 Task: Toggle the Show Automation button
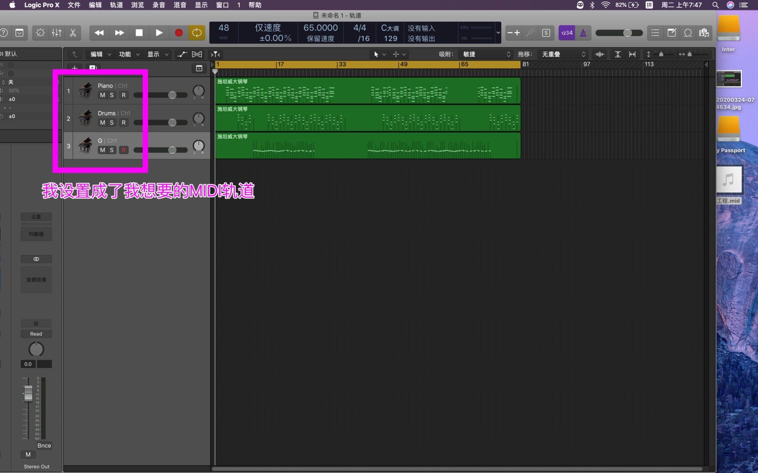pos(182,54)
